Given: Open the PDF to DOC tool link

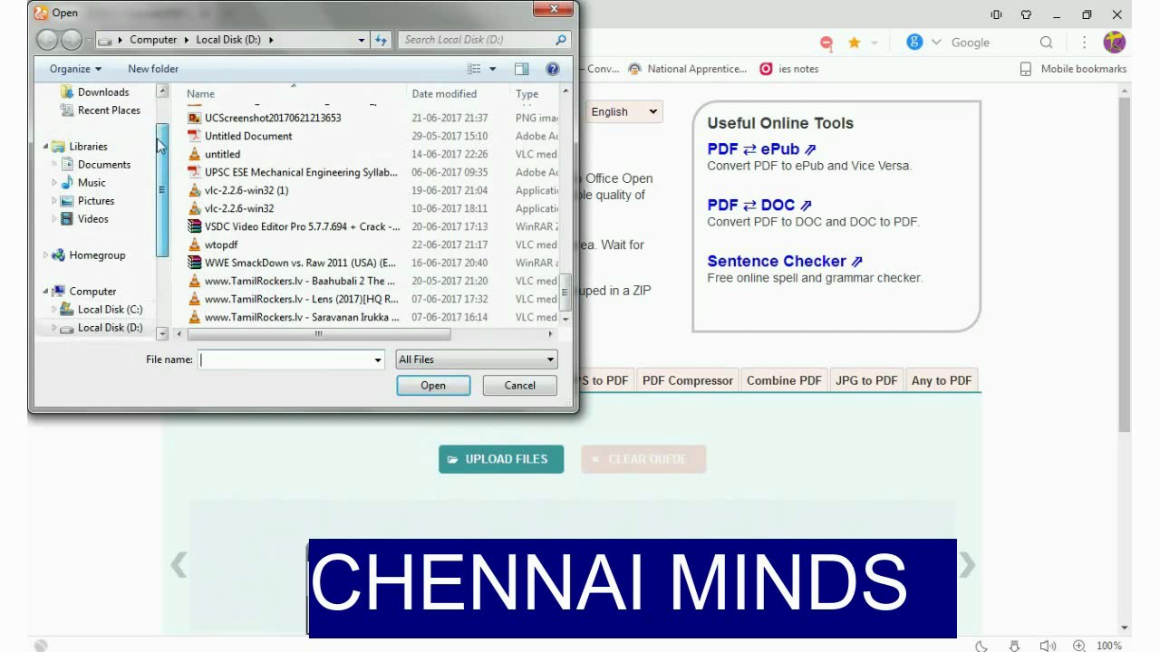Looking at the screenshot, I should [759, 206].
